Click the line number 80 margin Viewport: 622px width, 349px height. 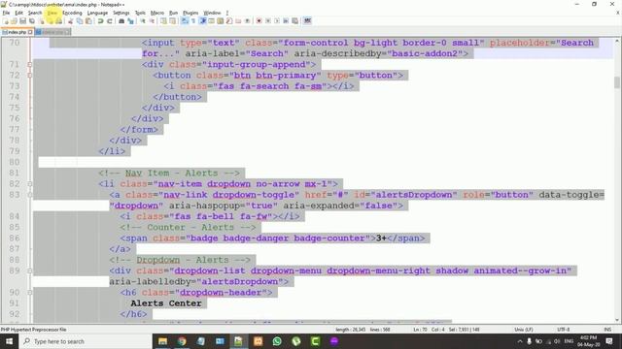coord(15,162)
